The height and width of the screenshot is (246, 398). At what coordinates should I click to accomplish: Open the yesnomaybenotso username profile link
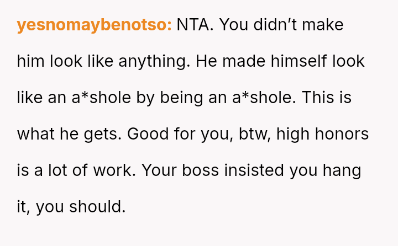point(94,25)
